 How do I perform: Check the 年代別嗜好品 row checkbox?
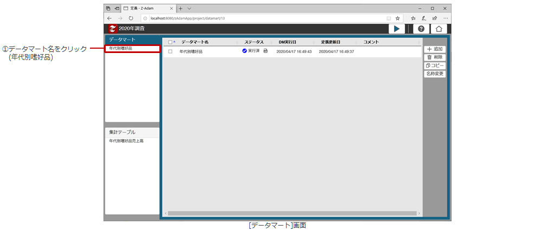coord(170,51)
